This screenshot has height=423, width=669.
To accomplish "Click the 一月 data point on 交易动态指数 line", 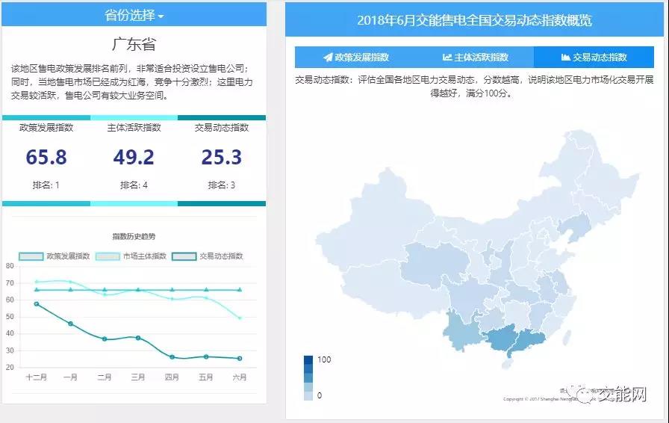I will [70, 324].
